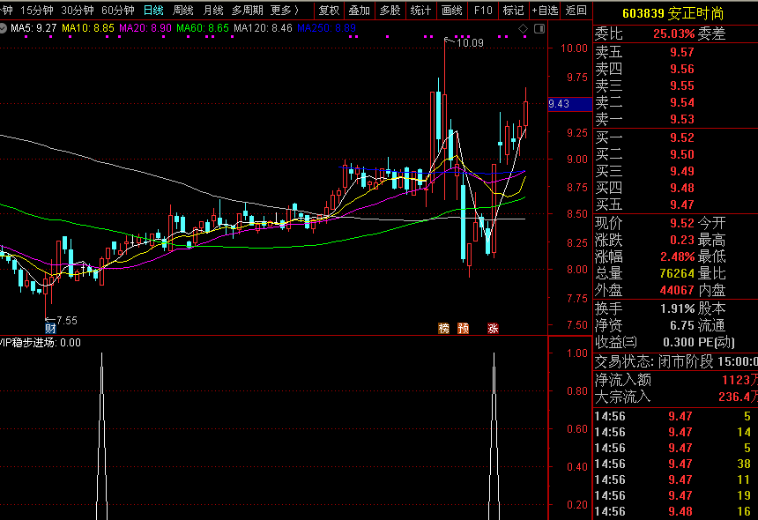The height and width of the screenshot is (520, 758).
Task: Click the 外盘 value 44067
Action: tap(677, 291)
